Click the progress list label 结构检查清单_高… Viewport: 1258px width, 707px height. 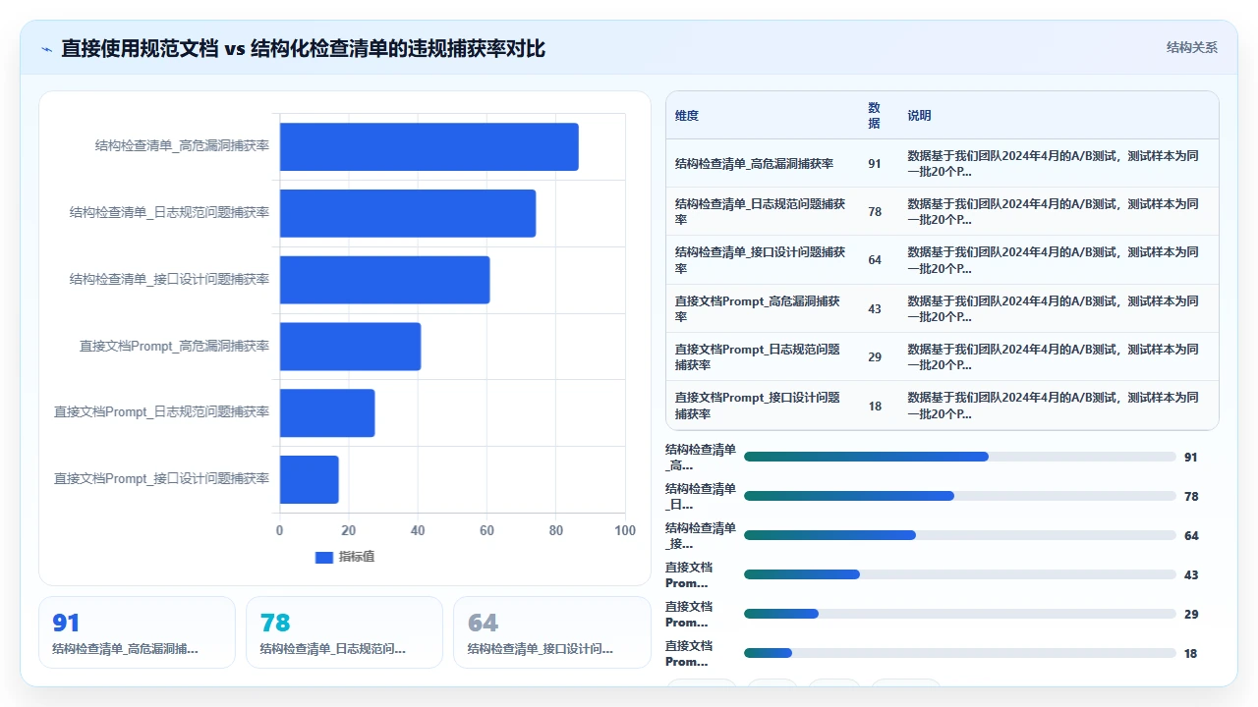click(701, 457)
